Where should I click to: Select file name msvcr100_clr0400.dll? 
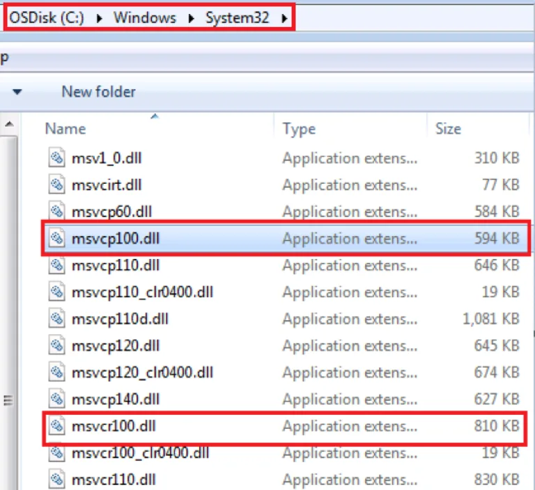[140, 453]
